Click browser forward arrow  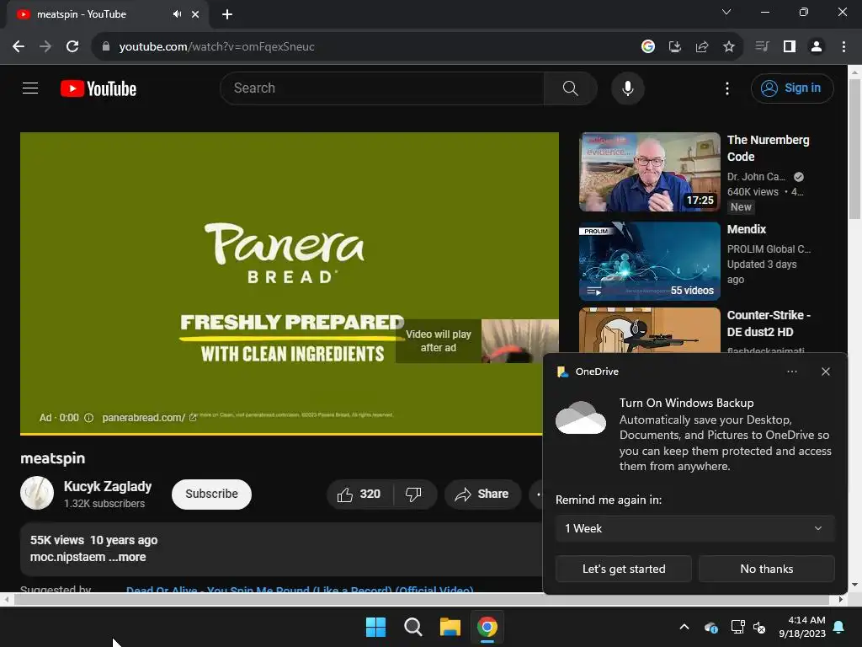(x=45, y=47)
